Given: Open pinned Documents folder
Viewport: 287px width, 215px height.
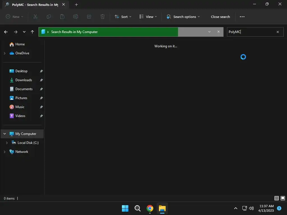Looking at the screenshot, I should [21, 89].
